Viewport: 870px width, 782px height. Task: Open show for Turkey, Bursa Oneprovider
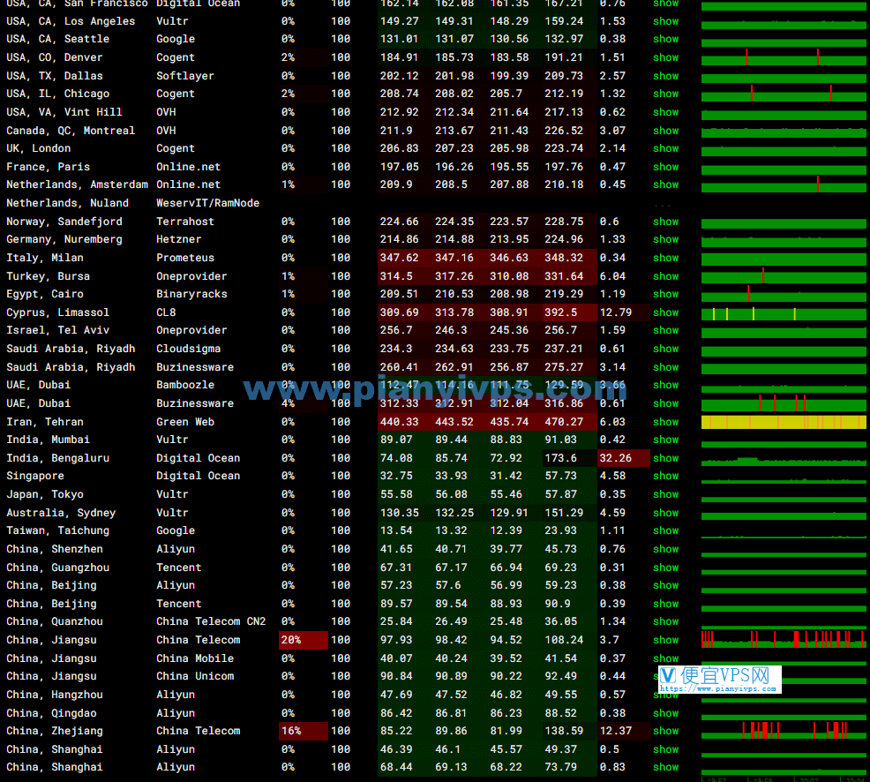pos(666,276)
